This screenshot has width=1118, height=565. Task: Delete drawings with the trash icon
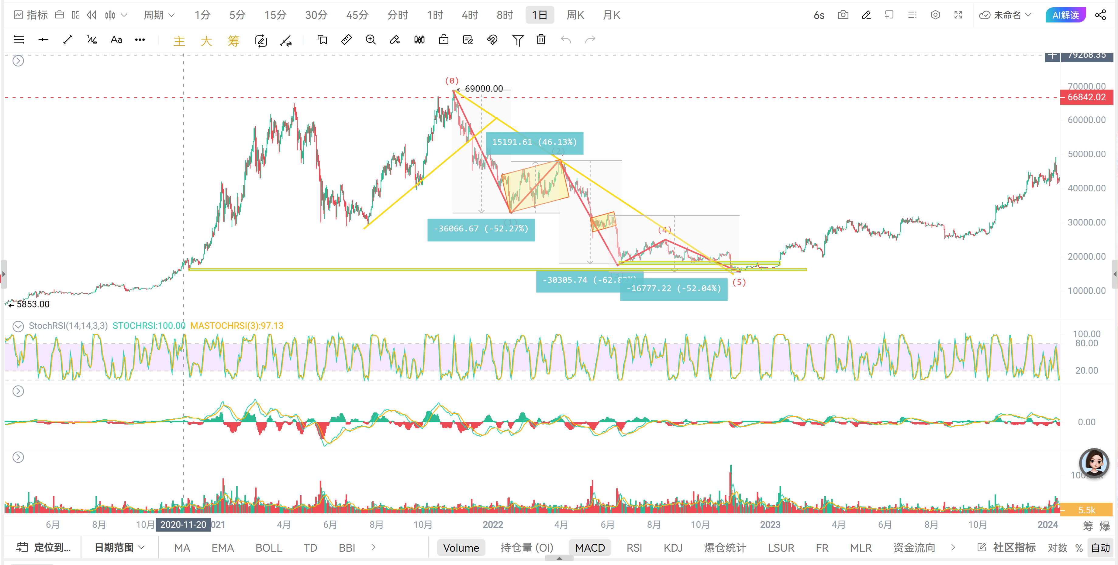(x=541, y=40)
